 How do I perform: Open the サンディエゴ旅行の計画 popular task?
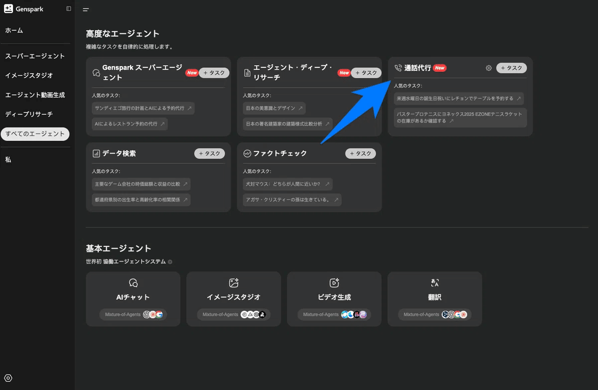click(x=143, y=108)
